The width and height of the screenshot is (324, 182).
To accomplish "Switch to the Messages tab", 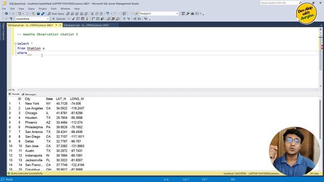I will click(29, 95).
